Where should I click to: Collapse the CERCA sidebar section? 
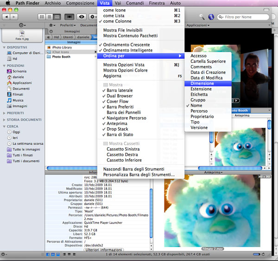(4, 126)
